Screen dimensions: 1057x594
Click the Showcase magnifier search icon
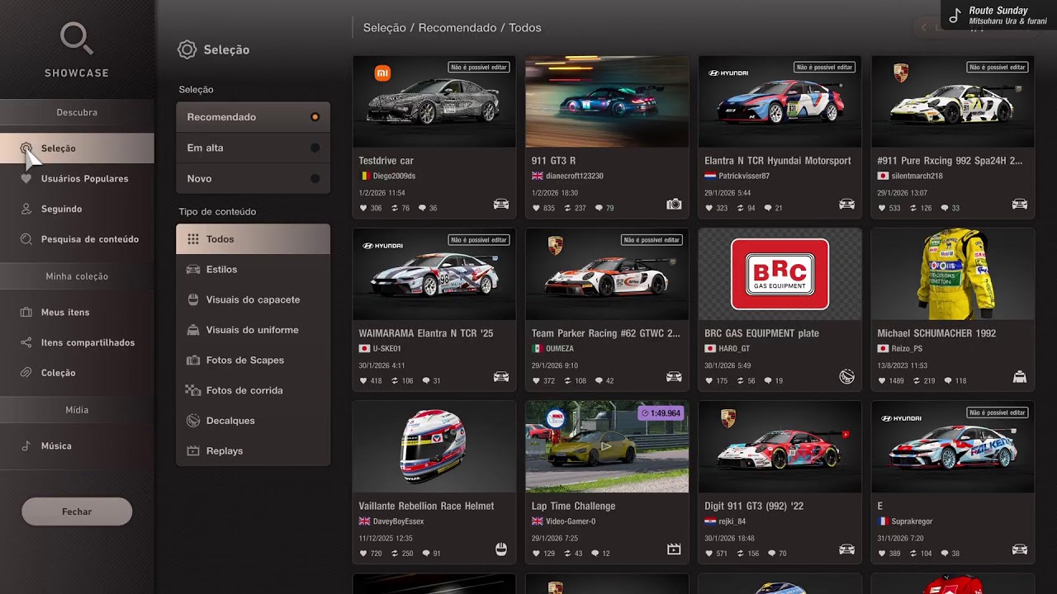(x=77, y=38)
